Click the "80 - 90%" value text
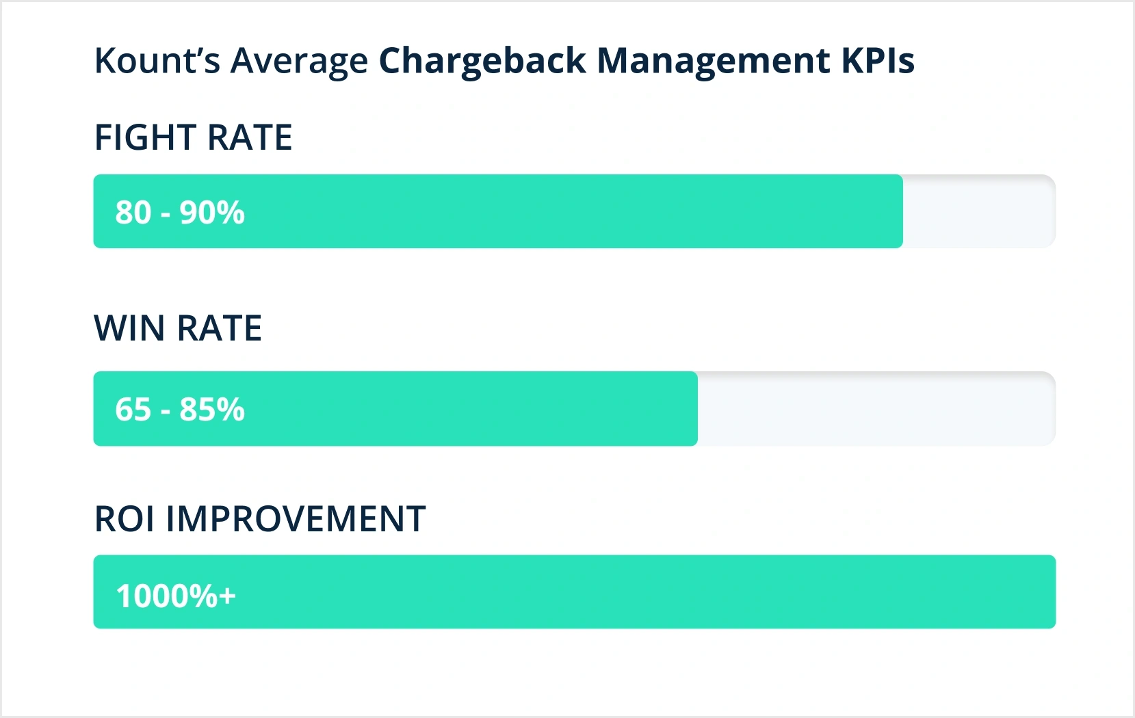Screen dimensions: 1135x718 click(x=180, y=213)
